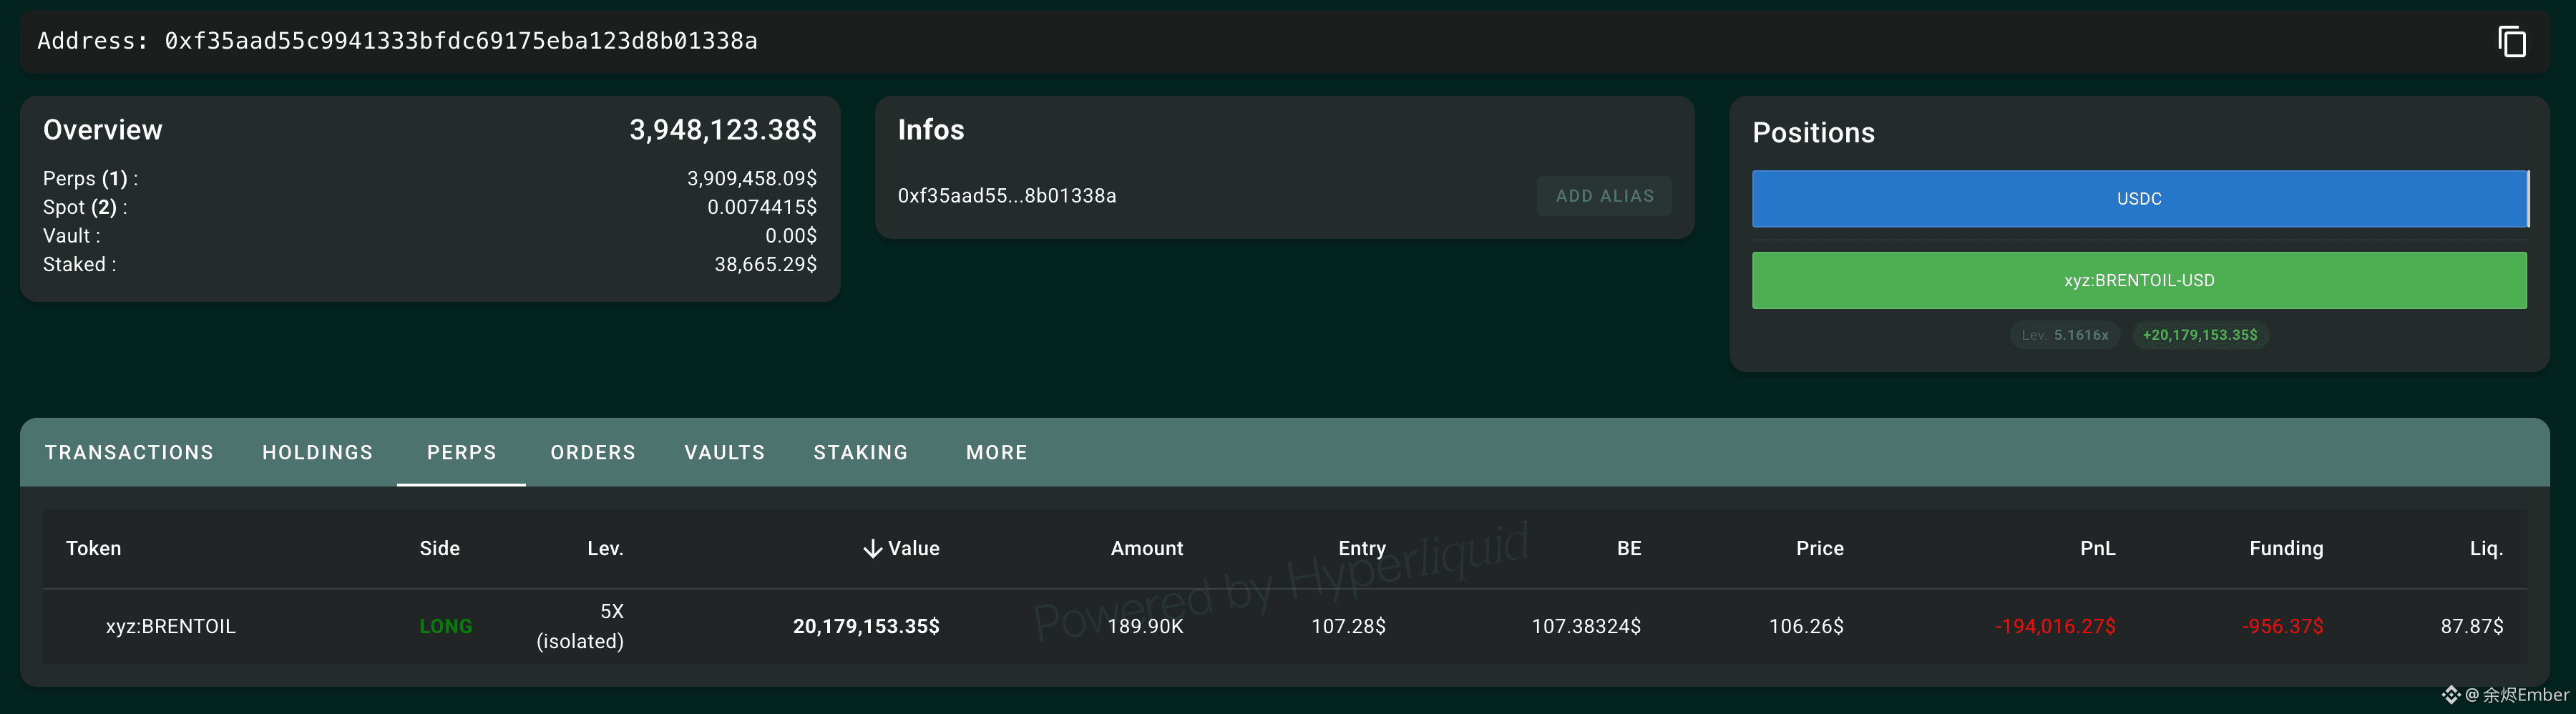2576x714 pixels.
Task: Click the Entry column header
Action: pyautogui.click(x=1361, y=549)
